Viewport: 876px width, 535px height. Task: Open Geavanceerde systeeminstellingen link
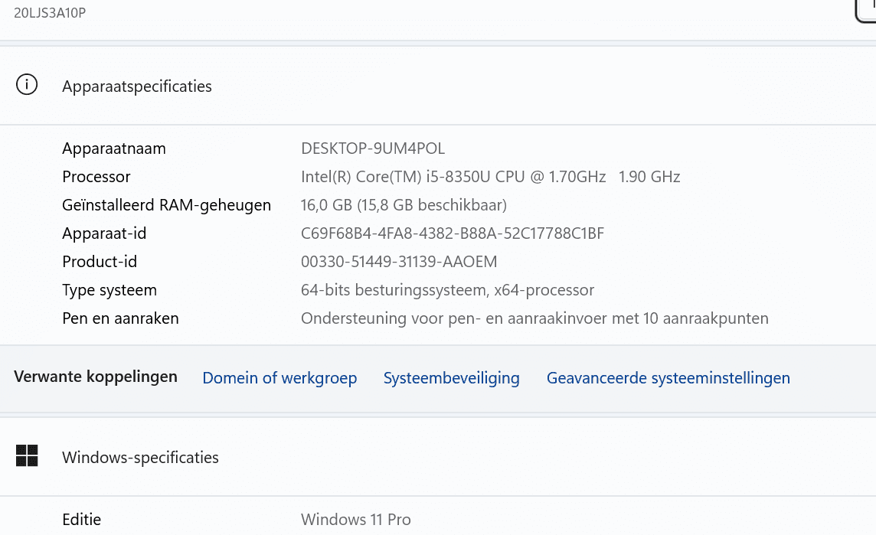[x=668, y=378]
